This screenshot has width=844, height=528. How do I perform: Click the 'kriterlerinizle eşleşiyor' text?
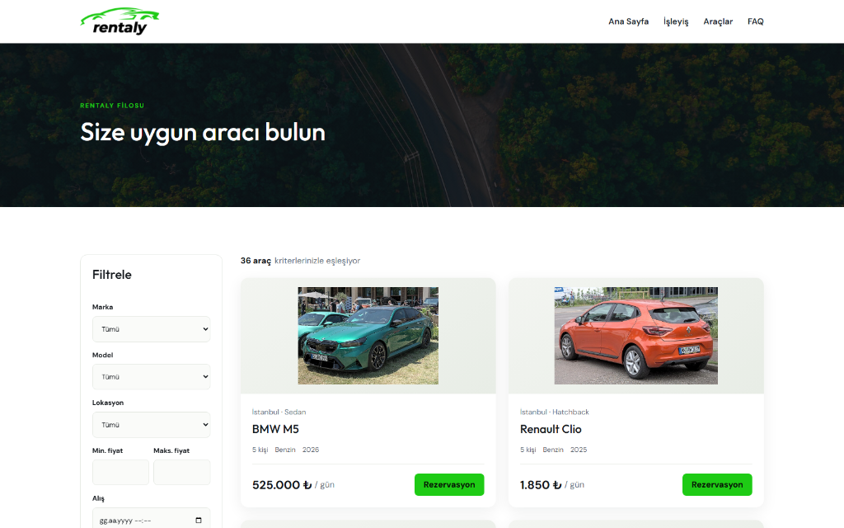click(317, 261)
